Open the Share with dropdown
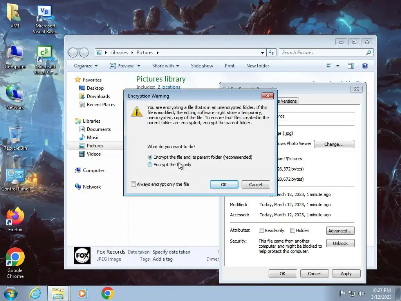 coord(166,66)
